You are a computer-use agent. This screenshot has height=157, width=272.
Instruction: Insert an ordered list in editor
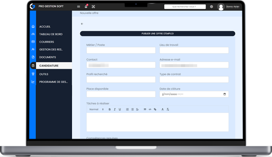(127, 109)
